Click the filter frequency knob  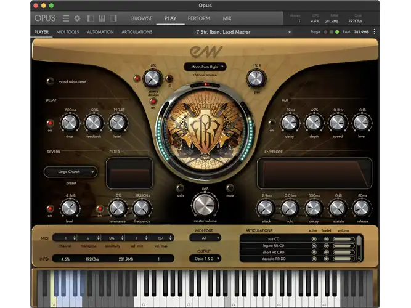click(x=142, y=208)
